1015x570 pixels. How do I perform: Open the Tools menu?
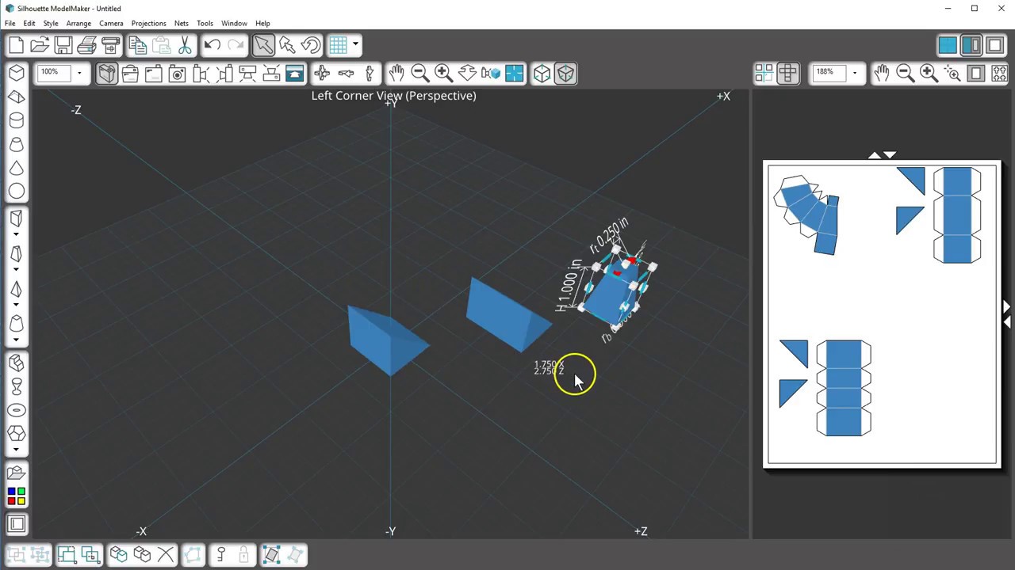(x=205, y=23)
